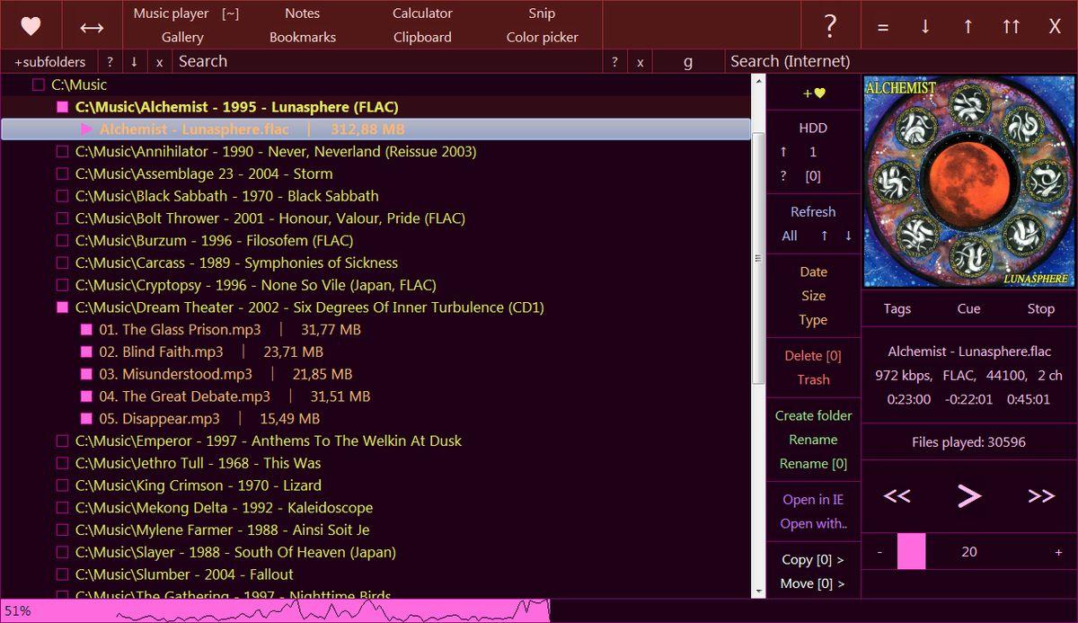Click question mark beside the g box
1078x623 pixels.
tap(614, 62)
